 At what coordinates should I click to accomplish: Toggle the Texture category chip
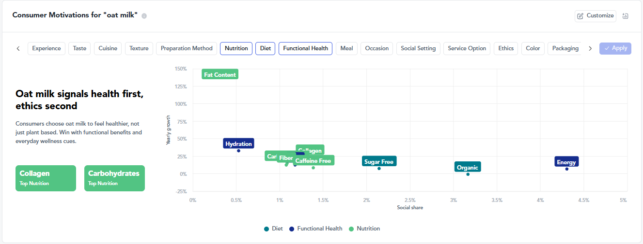tap(139, 48)
